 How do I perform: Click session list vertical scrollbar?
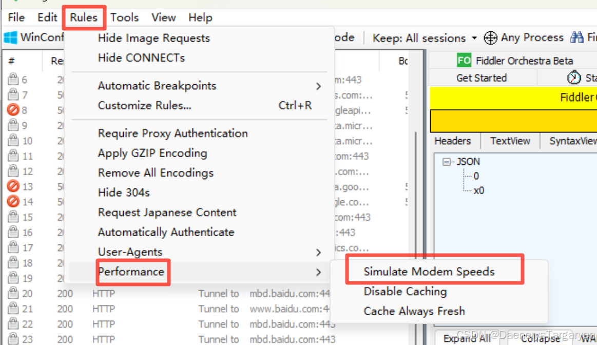tap(415, 228)
